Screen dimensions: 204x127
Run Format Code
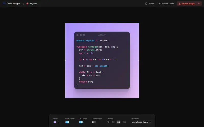166,4
